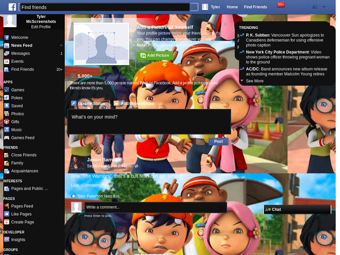Click the Games Feed controller icon
340x255 pixels.
tap(7, 138)
